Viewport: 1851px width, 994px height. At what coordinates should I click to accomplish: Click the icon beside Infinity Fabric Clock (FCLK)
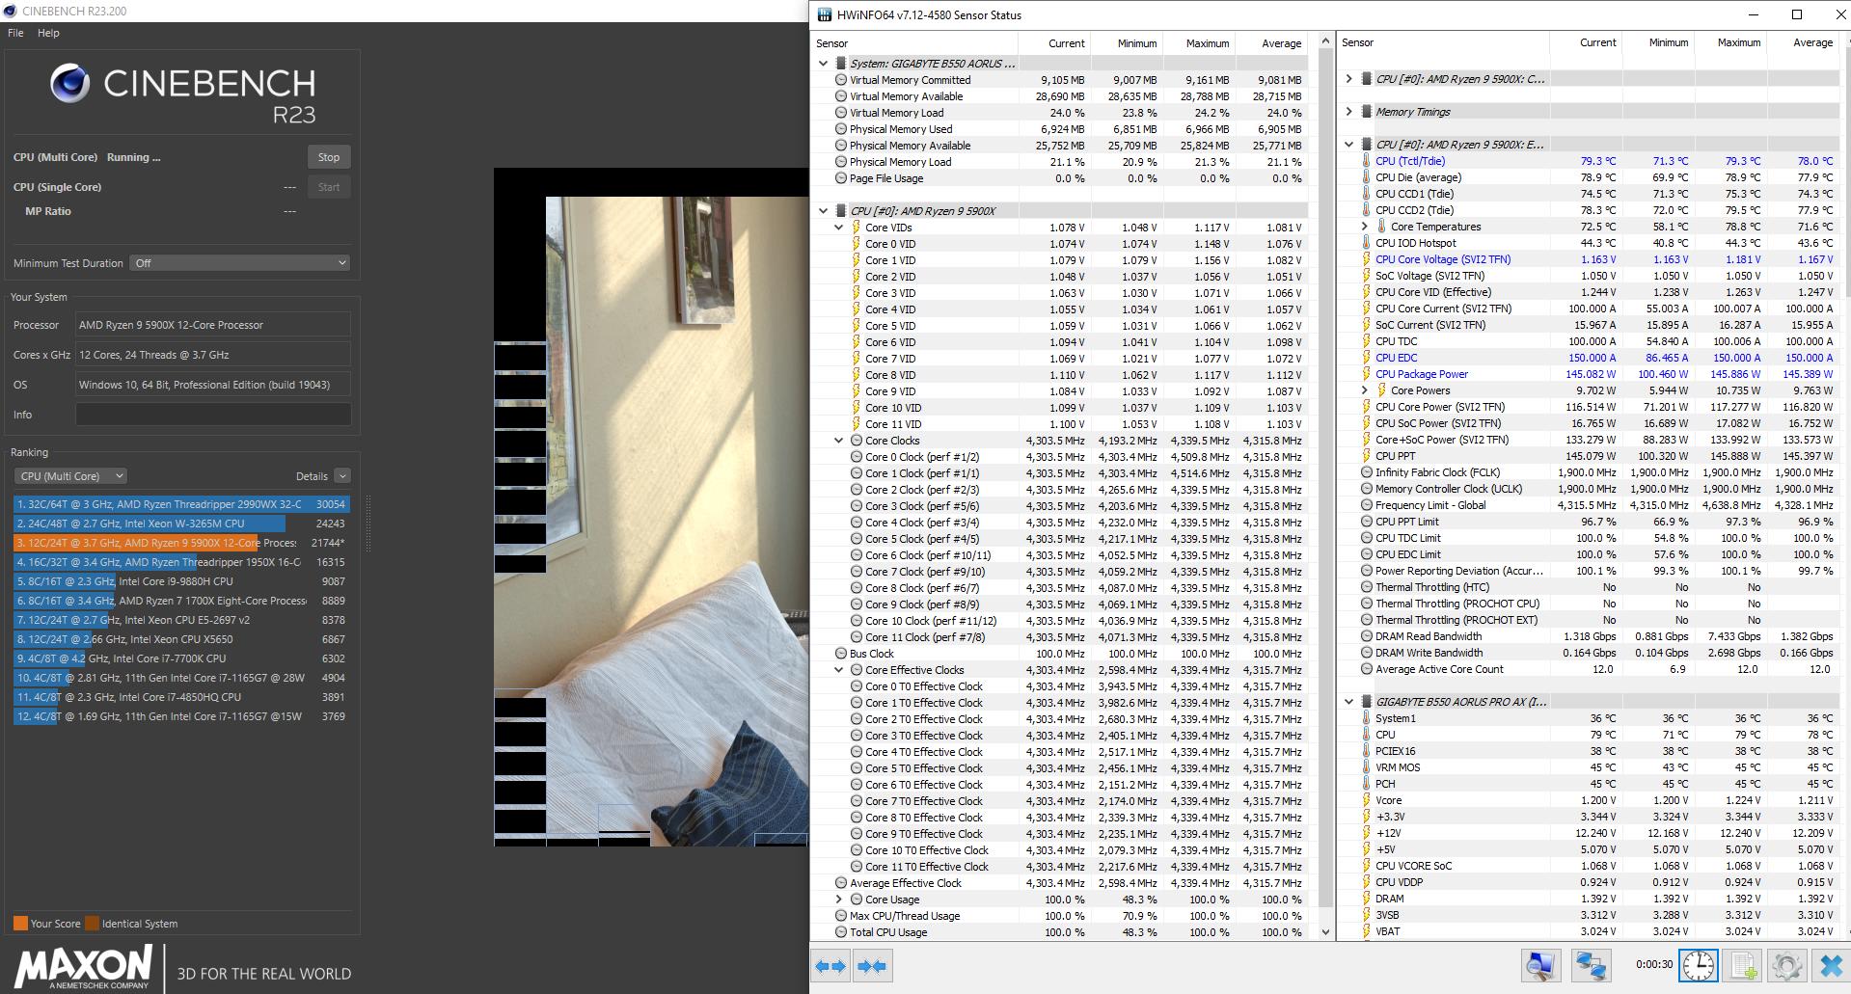point(1366,472)
